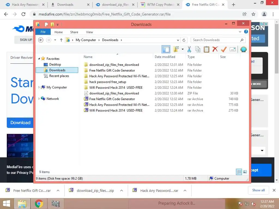The height and width of the screenshot is (209, 279).
Task: Click the Chrome share page icon
Action: coord(244,14)
